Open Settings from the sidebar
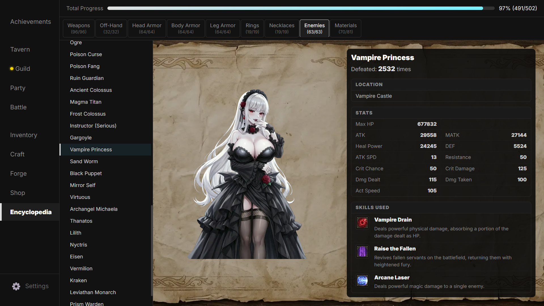Image resolution: width=544 pixels, height=306 pixels. click(30, 286)
